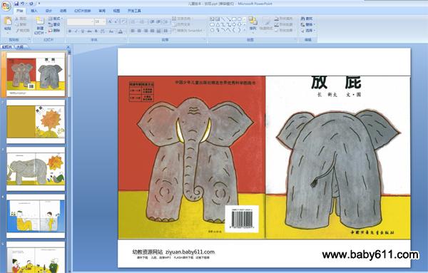Select the third slide thumbnail with side-view elephant
Viewport: 428px width, 273px height.
36,169
